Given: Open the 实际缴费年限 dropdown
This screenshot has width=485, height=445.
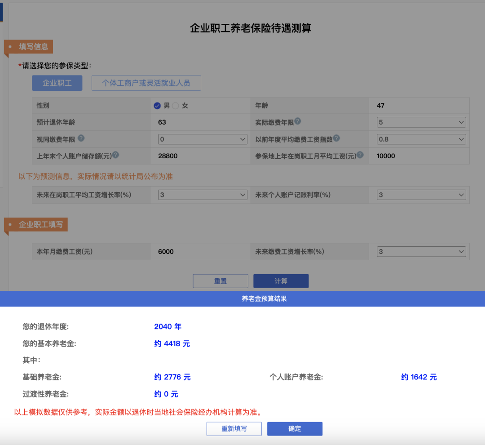Looking at the screenshot, I should (421, 122).
